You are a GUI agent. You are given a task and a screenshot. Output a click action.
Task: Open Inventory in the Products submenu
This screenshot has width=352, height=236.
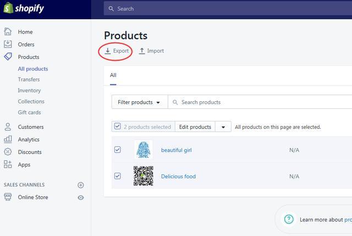(x=29, y=90)
